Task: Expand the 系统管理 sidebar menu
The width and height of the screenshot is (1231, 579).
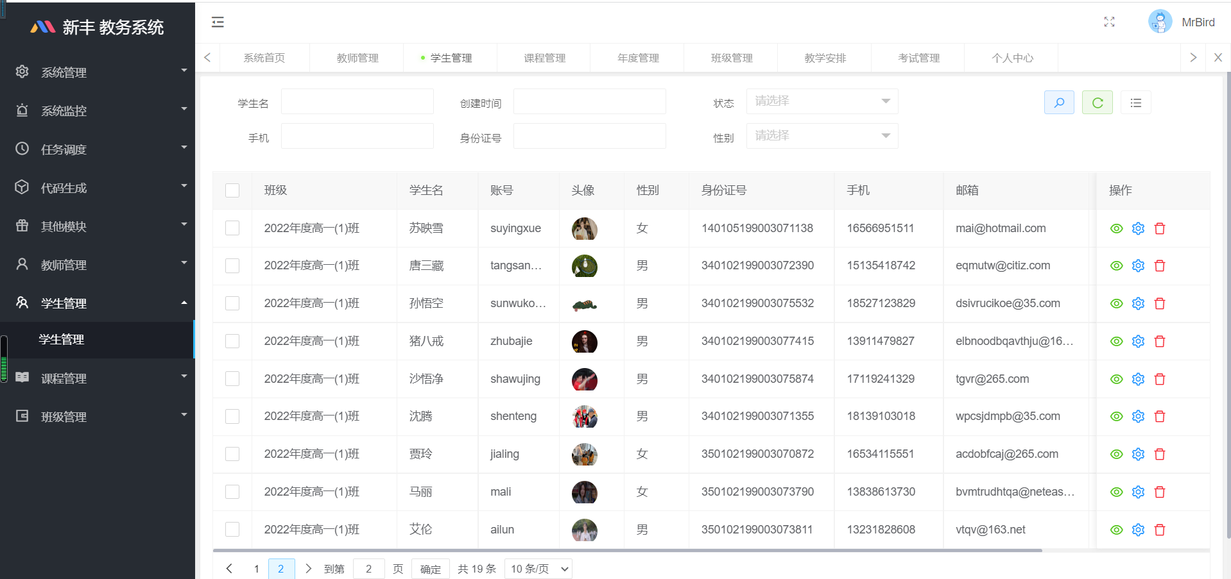Action: [x=98, y=72]
